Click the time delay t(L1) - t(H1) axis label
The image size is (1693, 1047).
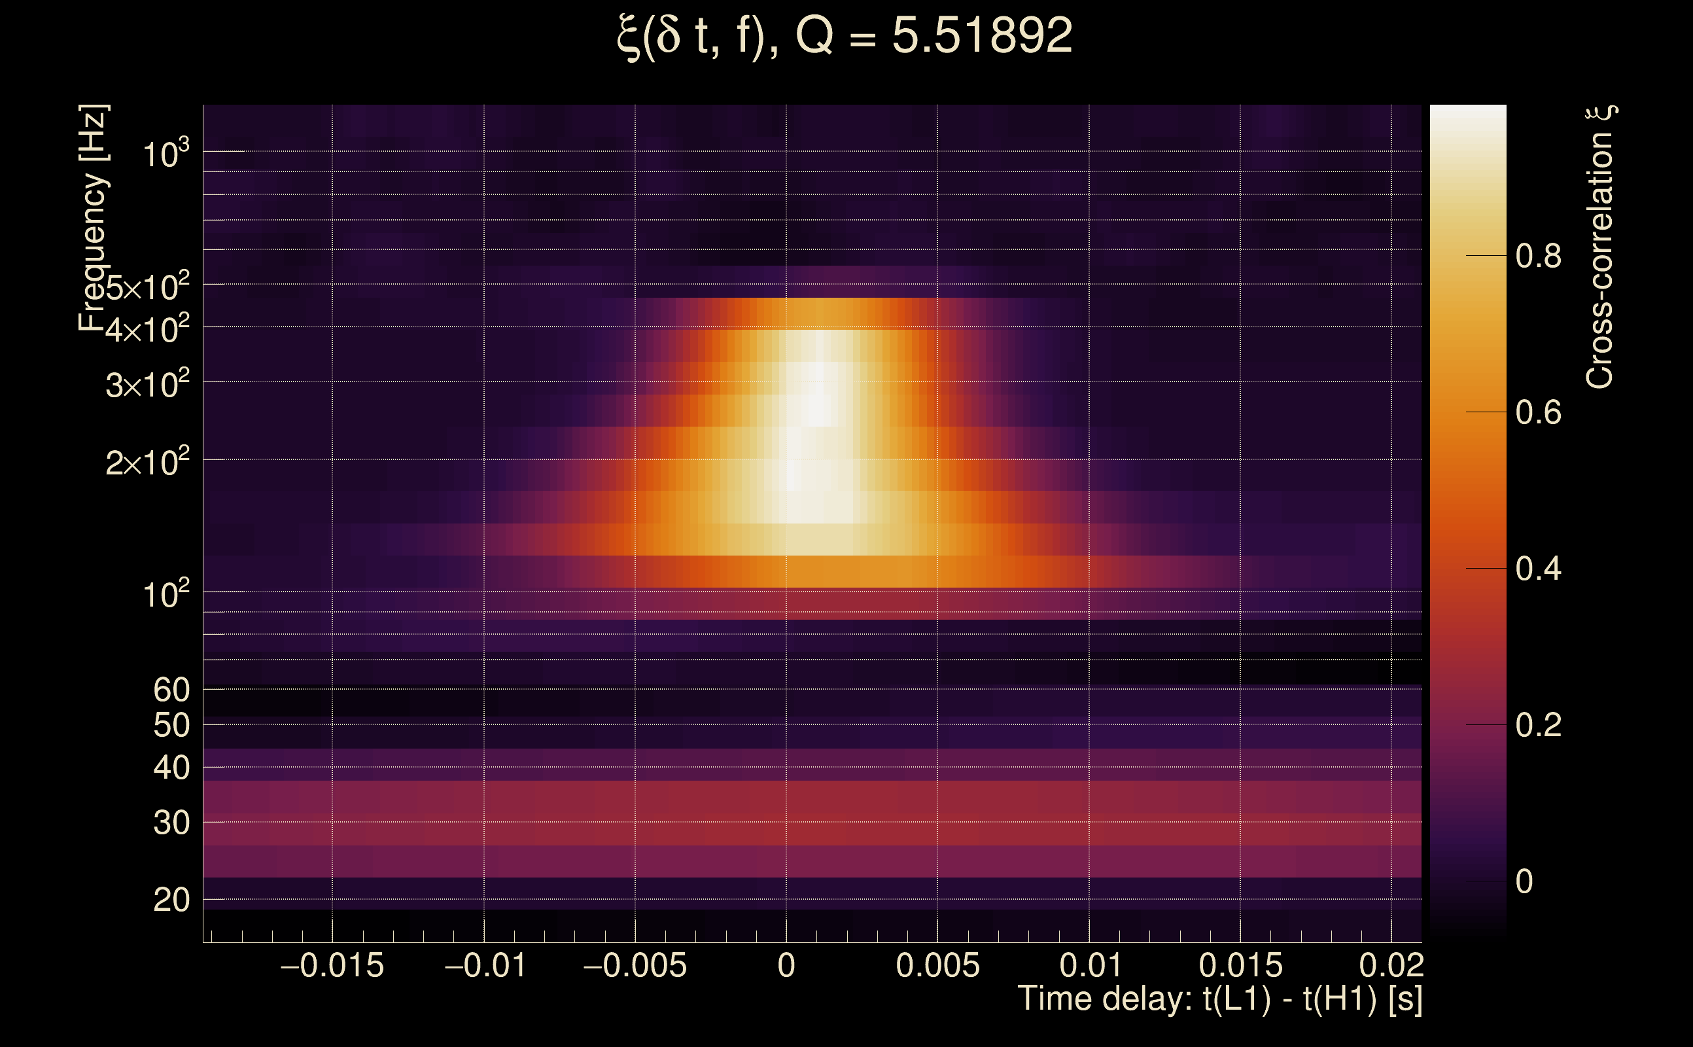(x=1219, y=999)
